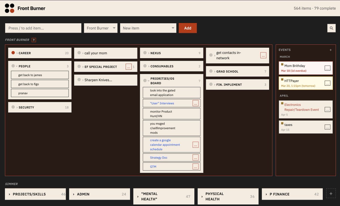Open the ellipsis menu on Electronics Repair/Teardown Event
340x206 pixels.
coord(327,110)
